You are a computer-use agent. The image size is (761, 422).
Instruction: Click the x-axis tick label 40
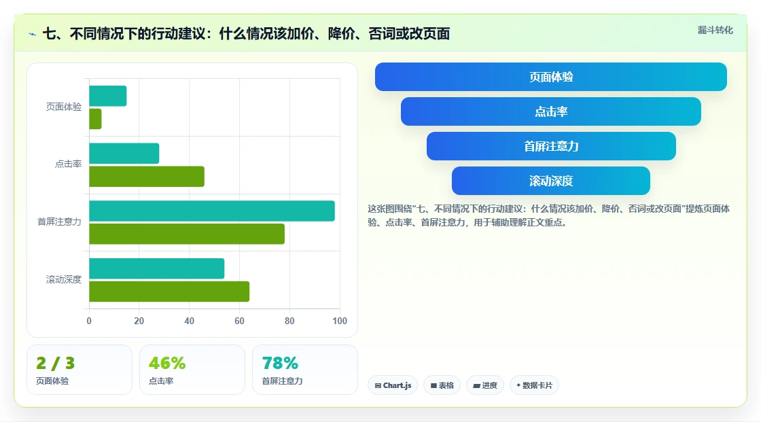[190, 321]
